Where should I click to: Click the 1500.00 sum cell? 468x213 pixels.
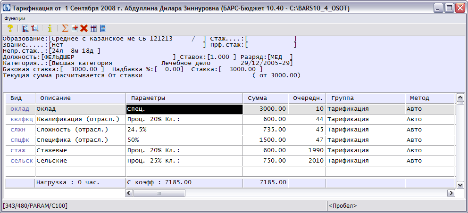coord(265,140)
